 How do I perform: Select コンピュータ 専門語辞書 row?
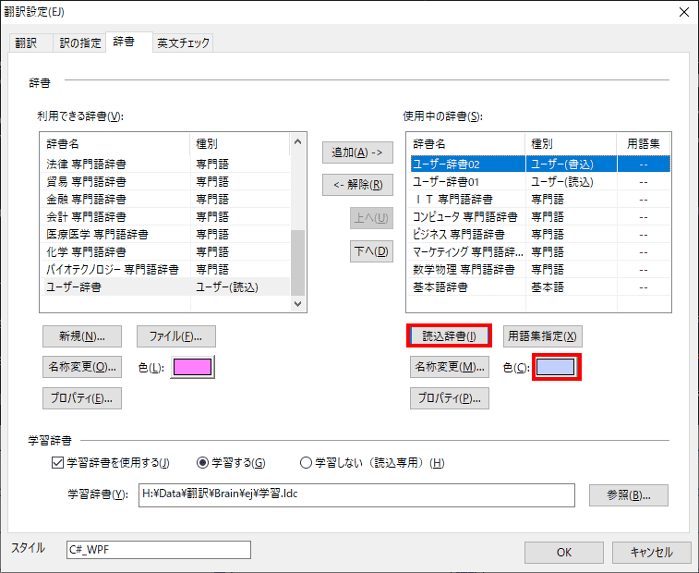539,217
